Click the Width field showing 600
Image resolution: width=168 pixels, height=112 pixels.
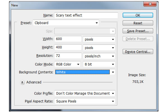click(68, 39)
